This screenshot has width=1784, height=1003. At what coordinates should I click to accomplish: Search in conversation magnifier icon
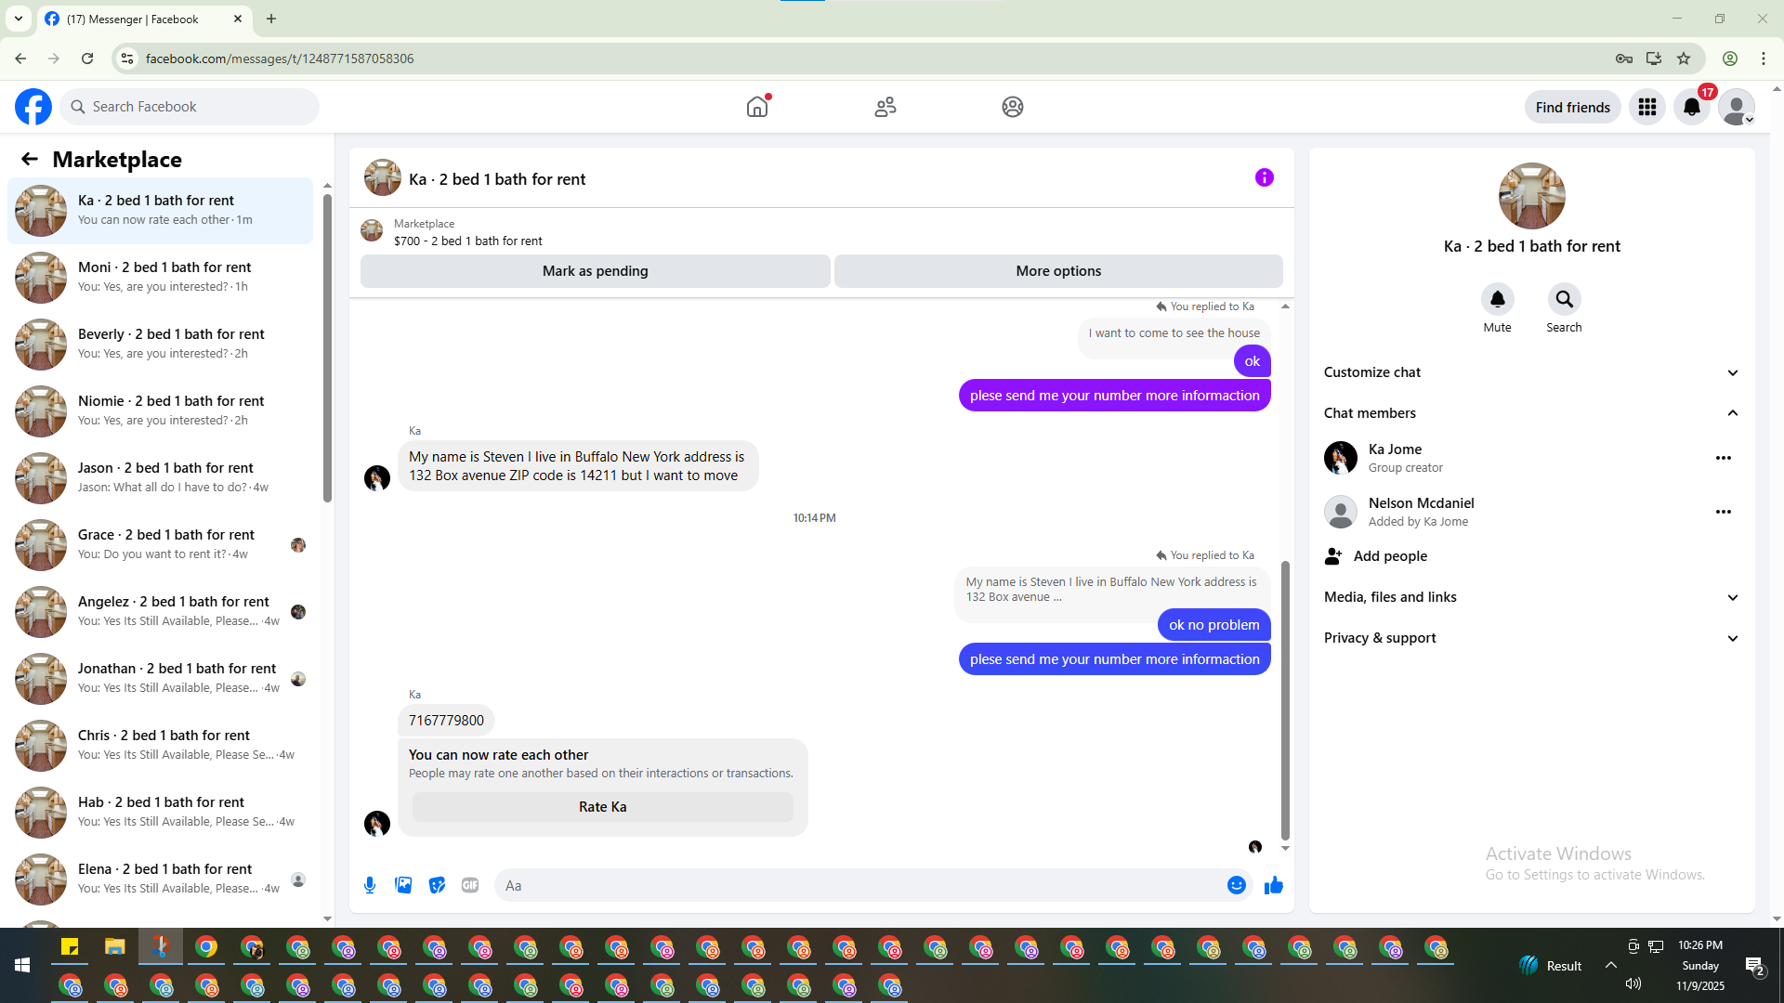point(1565,299)
